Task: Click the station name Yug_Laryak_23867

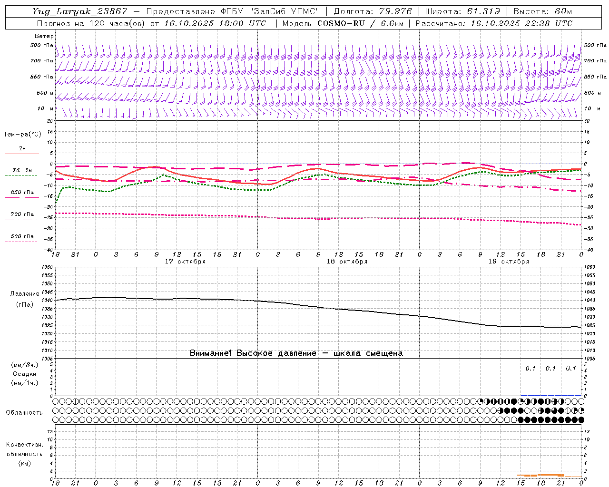Action: tap(80, 12)
